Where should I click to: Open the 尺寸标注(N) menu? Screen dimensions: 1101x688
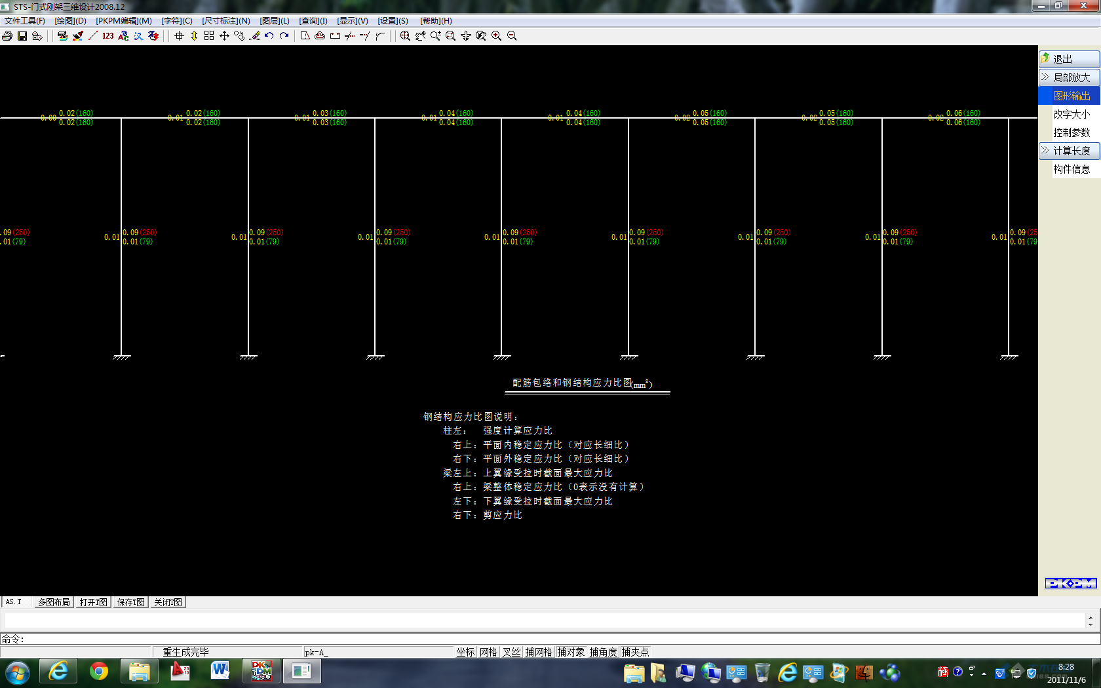[x=226, y=21]
